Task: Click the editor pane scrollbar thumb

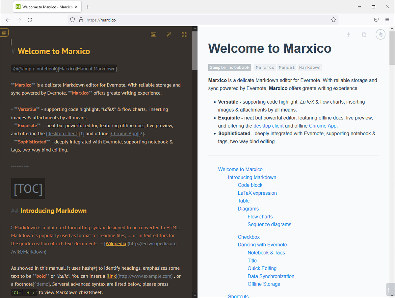Action: pos(195,51)
